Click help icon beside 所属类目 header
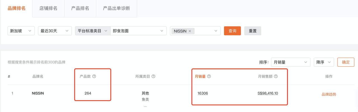The width and height of the screenshot is (358, 112). click(153, 76)
